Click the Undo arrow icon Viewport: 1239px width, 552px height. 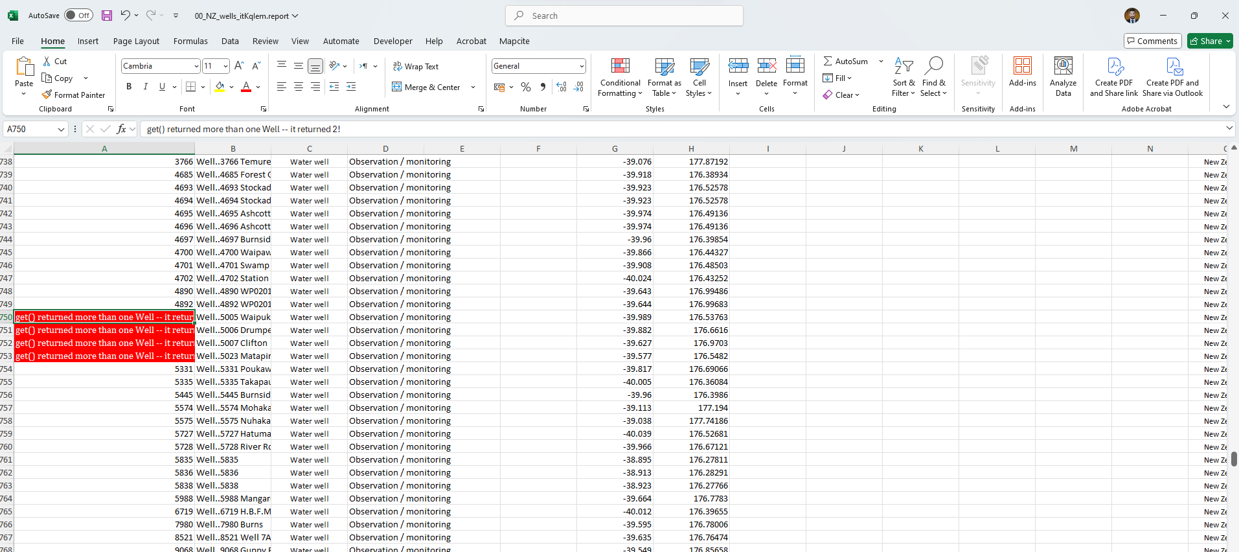(125, 16)
